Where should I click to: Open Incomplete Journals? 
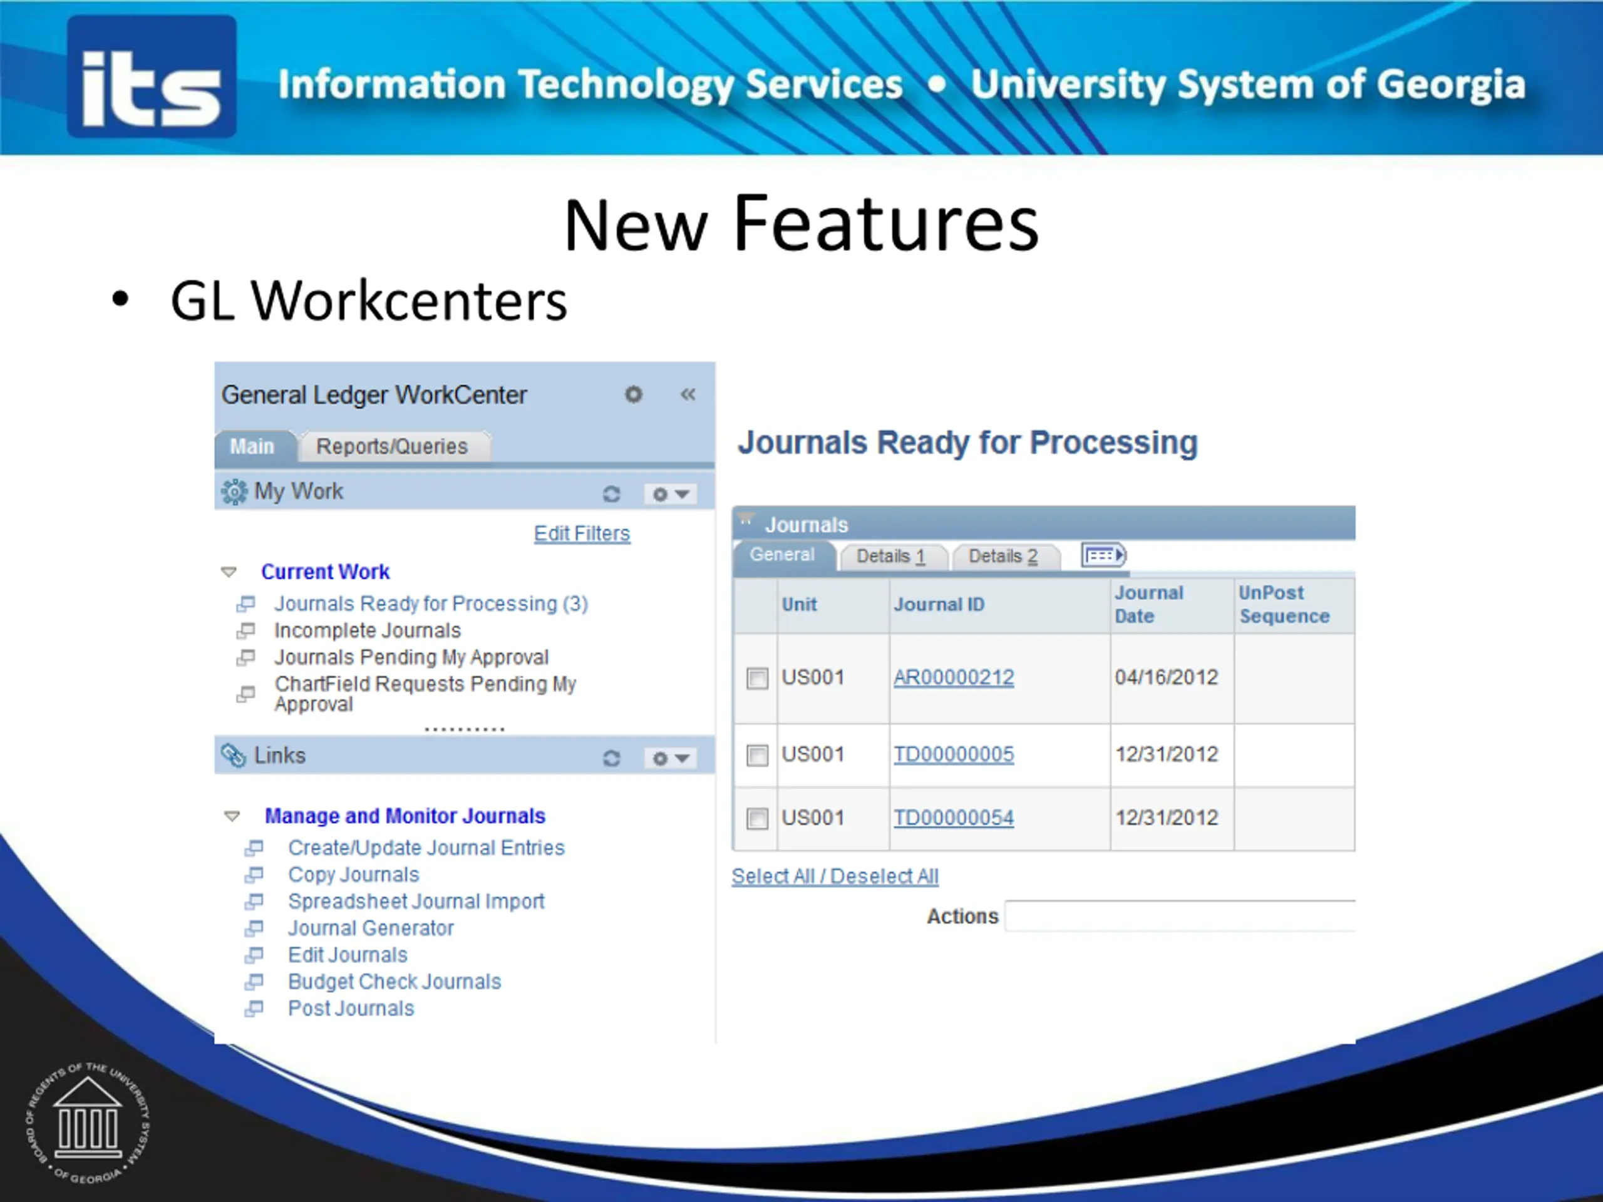(368, 630)
